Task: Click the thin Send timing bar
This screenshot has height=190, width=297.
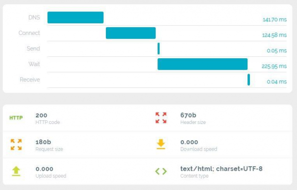Action: point(158,48)
